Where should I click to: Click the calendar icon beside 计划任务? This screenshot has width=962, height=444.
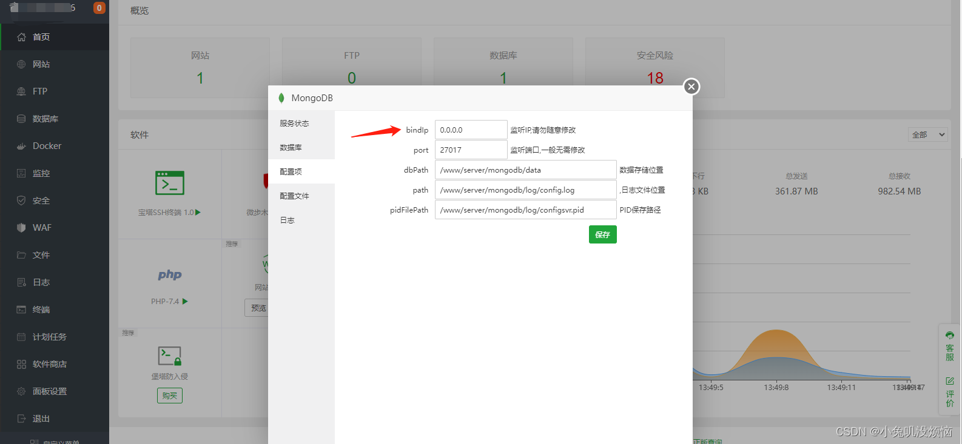click(x=21, y=337)
